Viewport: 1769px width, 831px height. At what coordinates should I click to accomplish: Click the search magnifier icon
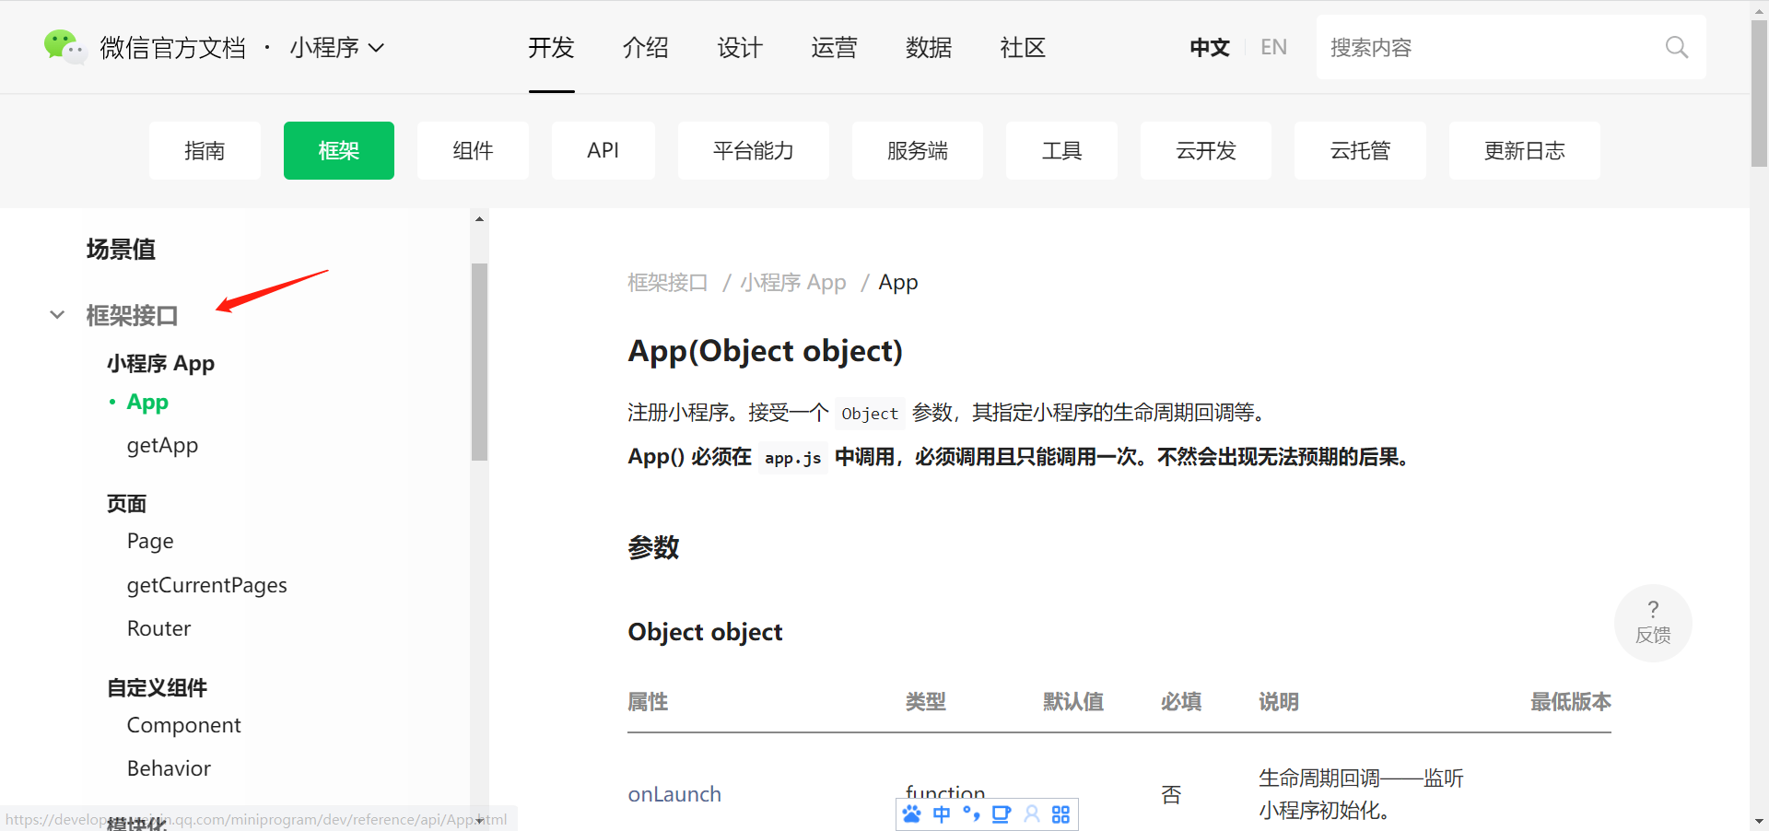tap(1676, 47)
